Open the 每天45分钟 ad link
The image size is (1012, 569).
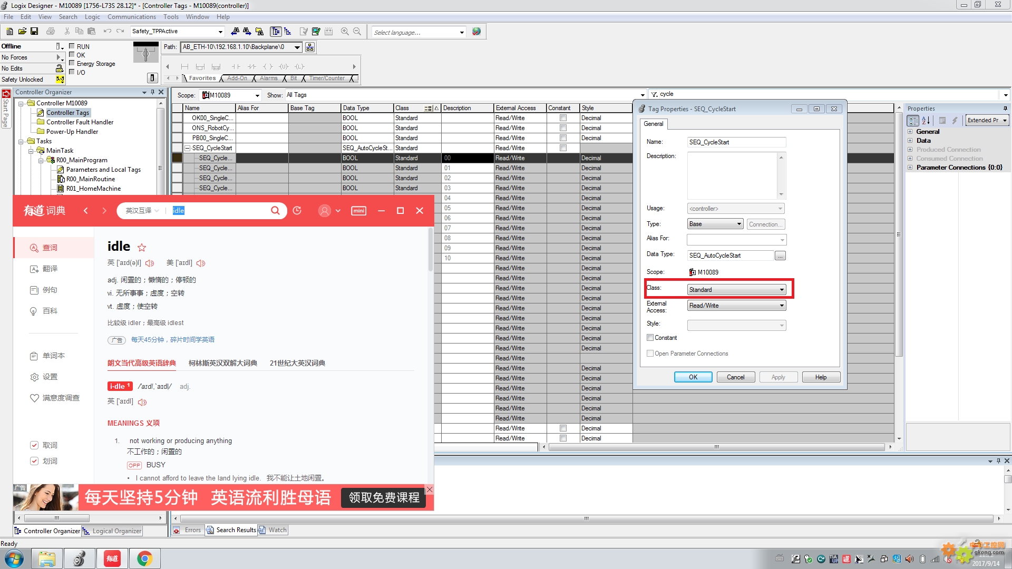[x=173, y=340]
